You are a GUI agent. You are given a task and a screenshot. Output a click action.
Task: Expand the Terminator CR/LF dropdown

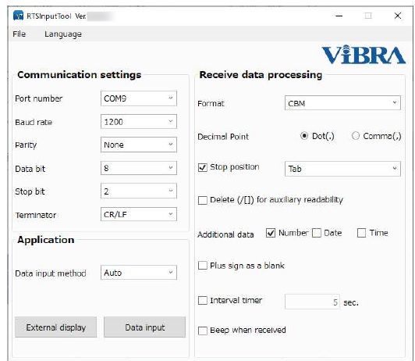pyautogui.click(x=139, y=214)
